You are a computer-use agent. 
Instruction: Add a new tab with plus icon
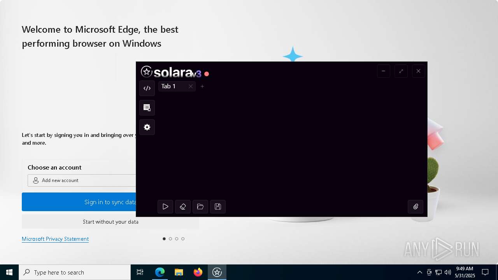[202, 86]
